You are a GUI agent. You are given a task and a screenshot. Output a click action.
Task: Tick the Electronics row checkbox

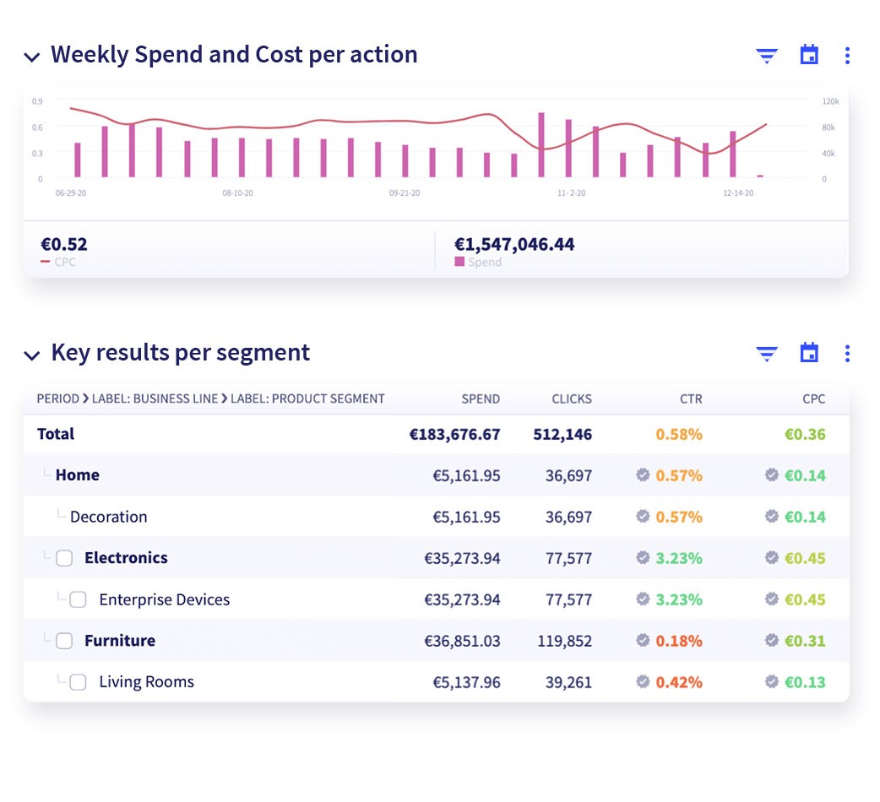pyautogui.click(x=64, y=558)
